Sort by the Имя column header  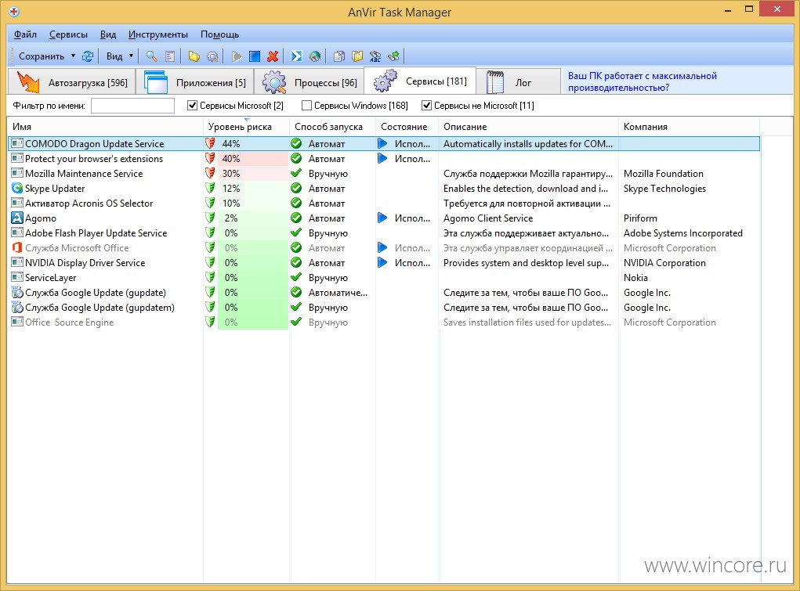106,127
